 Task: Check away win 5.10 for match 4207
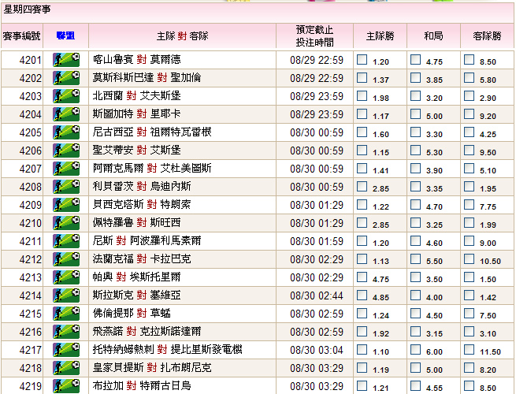[469, 168]
